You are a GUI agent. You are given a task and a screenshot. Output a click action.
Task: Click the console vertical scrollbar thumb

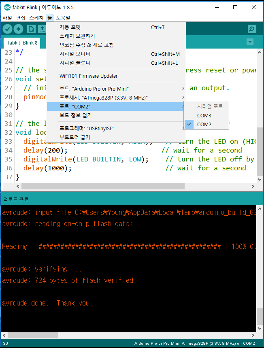pyautogui.click(x=260, y=316)
